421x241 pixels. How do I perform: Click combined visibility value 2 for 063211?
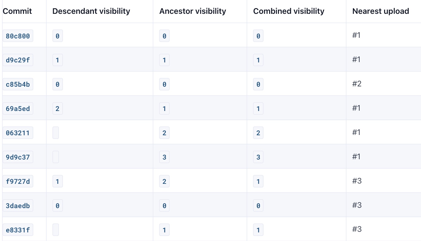(x=258, y=133)
